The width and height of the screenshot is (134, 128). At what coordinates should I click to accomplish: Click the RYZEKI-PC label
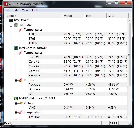(x=21, y=20)
